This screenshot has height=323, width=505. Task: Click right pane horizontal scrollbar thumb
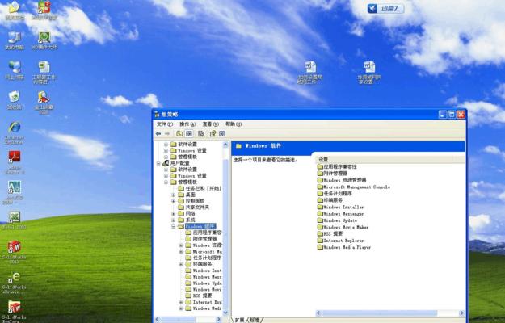[x=380, y=313]
